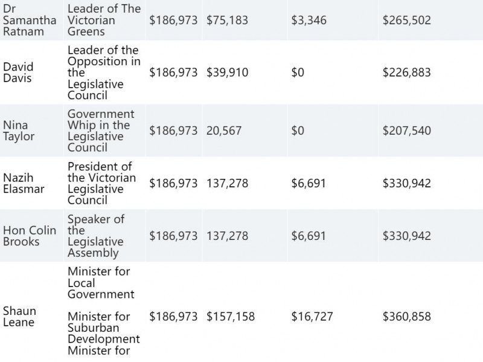Select the $226,883 total for David Davis

click(406, 73)
